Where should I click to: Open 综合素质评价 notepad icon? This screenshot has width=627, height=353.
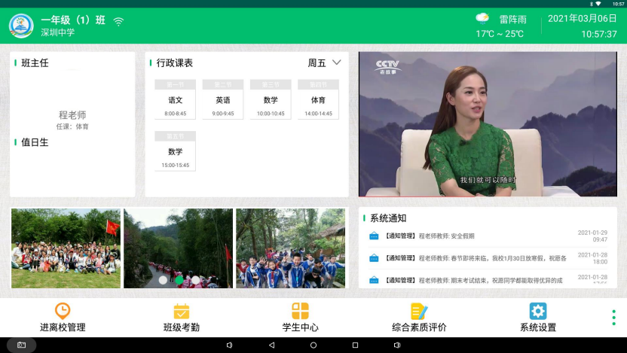tap(419, 311)
